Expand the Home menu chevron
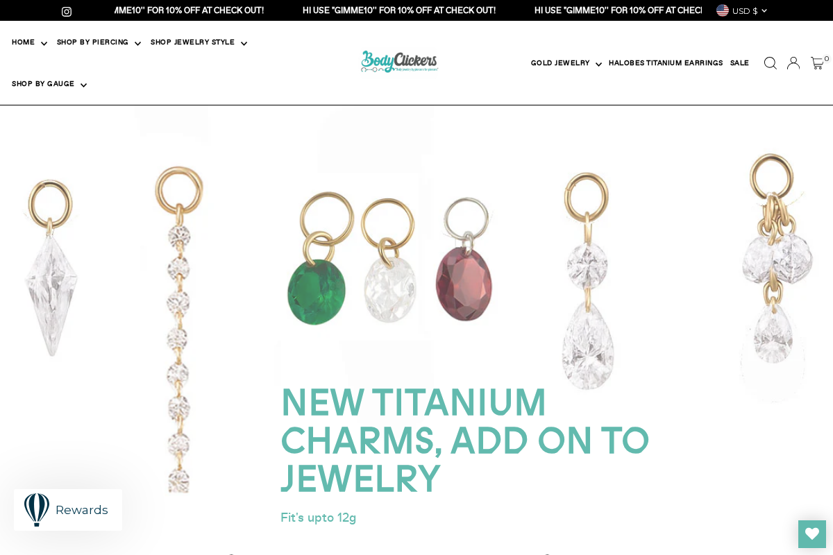This screenshot has height=555, width=833. [x=44, y=43]
